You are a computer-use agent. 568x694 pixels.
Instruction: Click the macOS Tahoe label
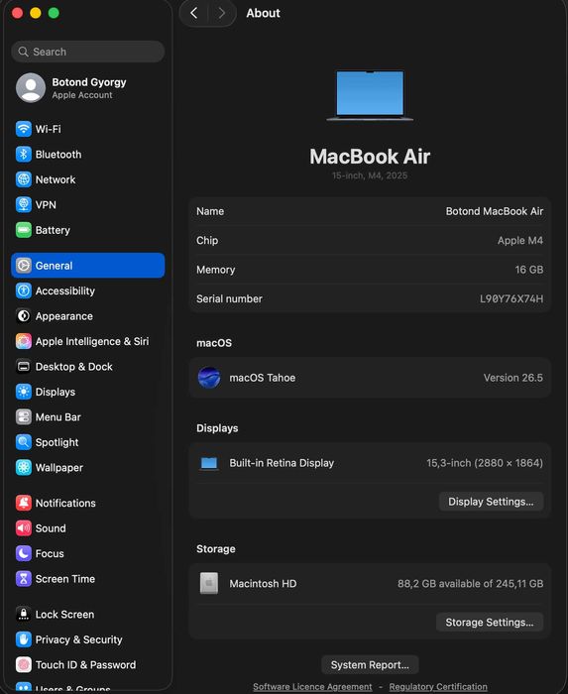click(x=263, y=378)
